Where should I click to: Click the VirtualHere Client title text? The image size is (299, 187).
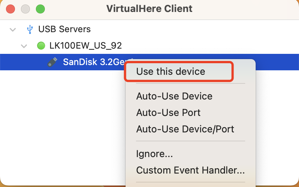click(149, 8)
